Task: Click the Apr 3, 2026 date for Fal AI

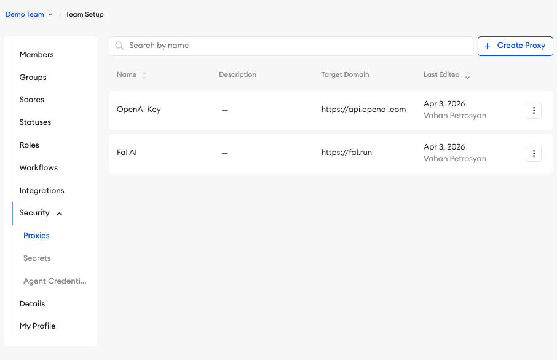Action: point(444,147)
